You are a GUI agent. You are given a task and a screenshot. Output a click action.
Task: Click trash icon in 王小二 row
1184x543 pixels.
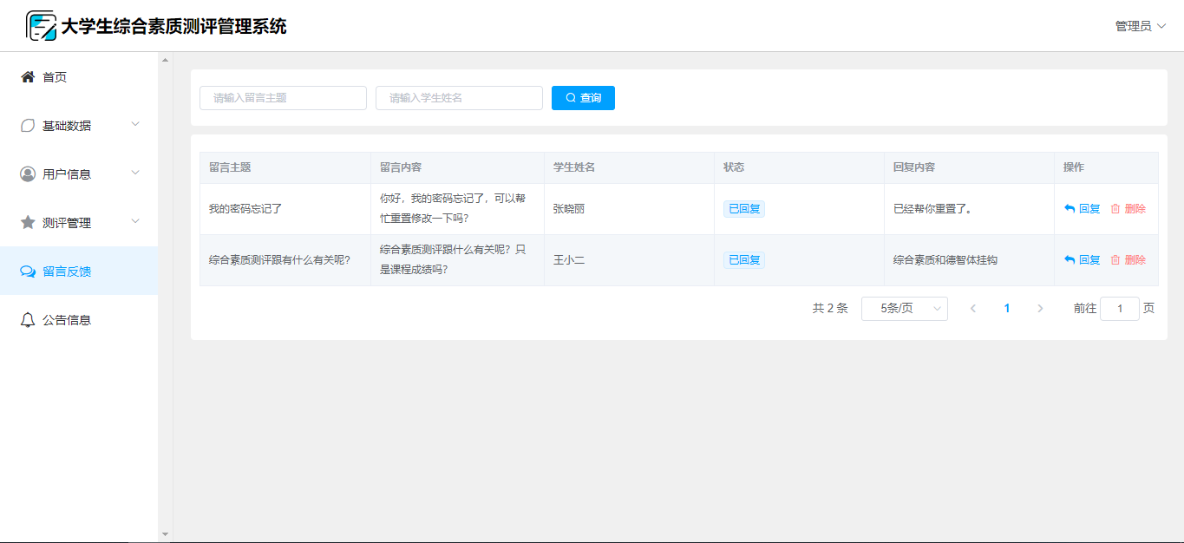(1115, 260)
